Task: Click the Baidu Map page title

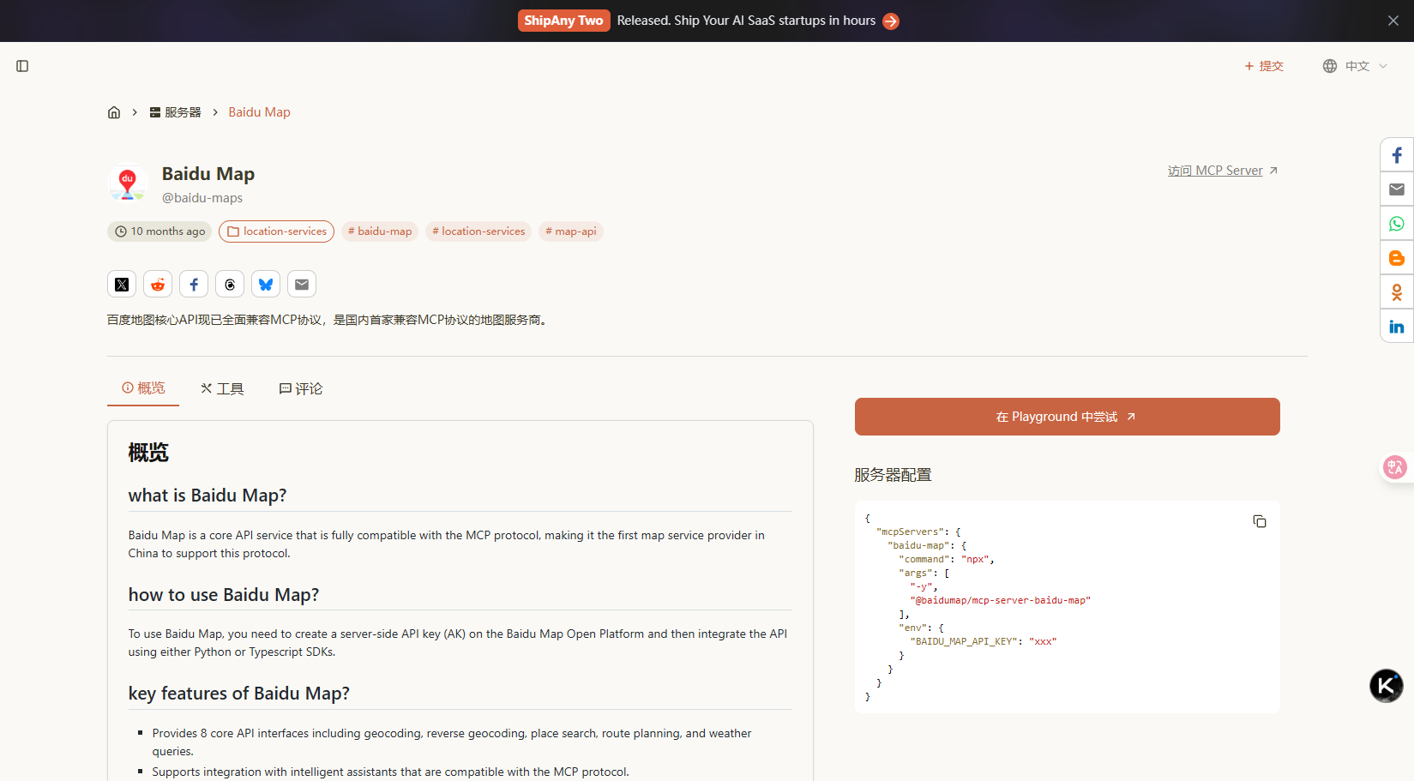Action: 208,174
